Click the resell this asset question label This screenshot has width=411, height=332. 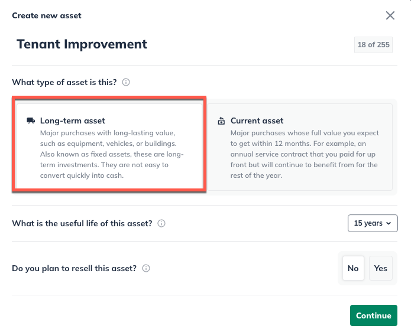[x=75, y=268]
